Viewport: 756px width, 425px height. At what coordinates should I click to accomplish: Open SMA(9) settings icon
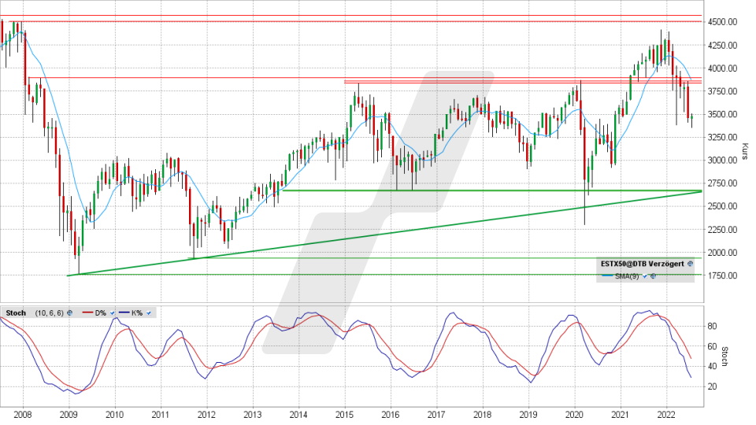654,276
